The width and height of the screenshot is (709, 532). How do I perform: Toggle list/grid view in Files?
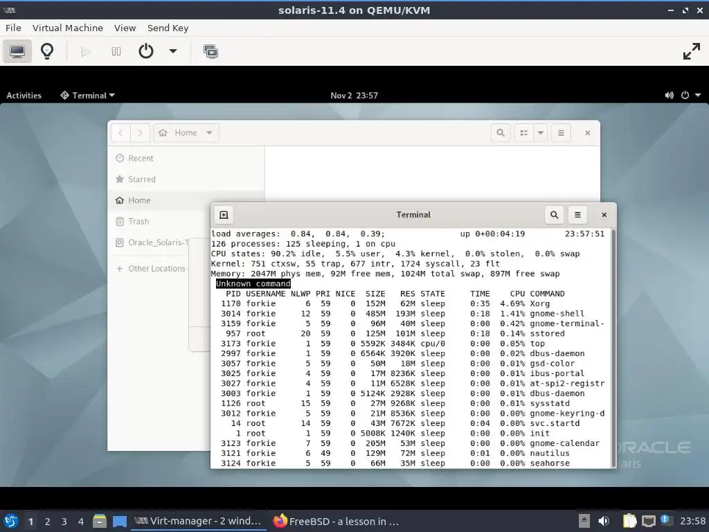pyautogui.click(x=523, y=133)
